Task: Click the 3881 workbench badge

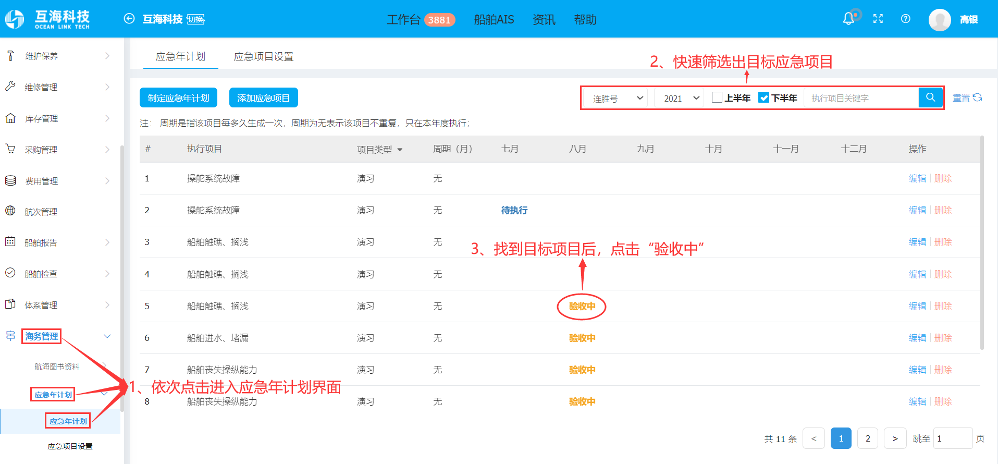Action: (x=439, y=20)
